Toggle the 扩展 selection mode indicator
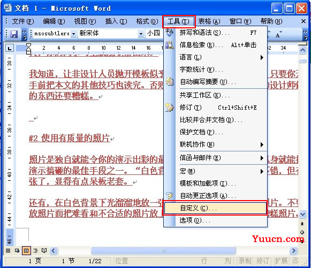311x268 pixels. [281, 261]
